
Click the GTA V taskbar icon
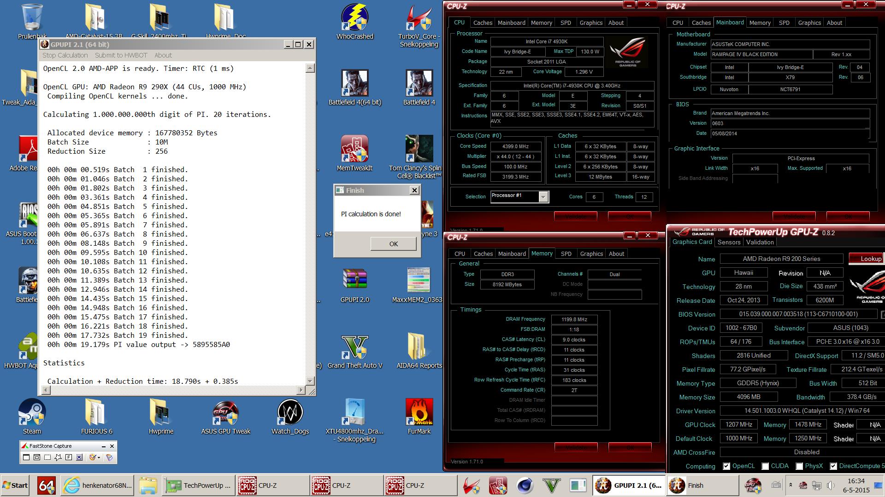tap(552, 485)
